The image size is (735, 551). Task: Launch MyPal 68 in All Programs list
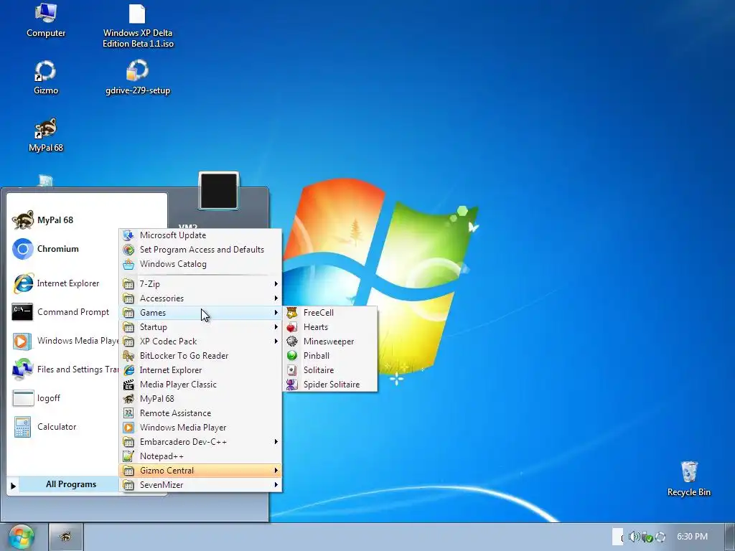coord(201,399)
